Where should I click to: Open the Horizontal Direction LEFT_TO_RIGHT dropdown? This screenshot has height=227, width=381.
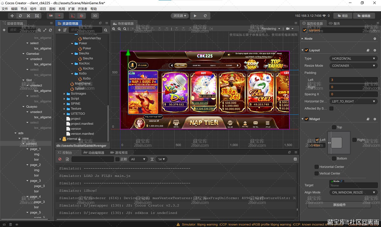[353, 101]
